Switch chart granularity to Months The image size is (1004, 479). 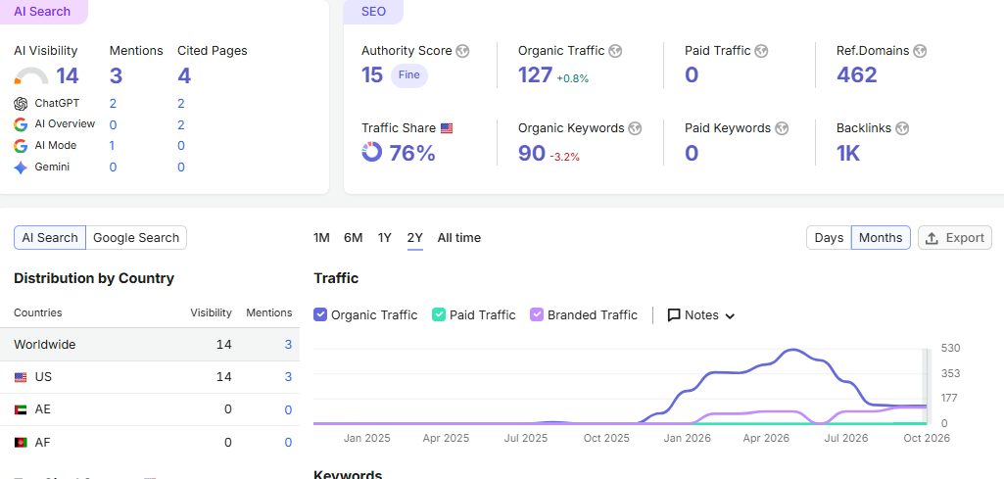pos(881,238)
